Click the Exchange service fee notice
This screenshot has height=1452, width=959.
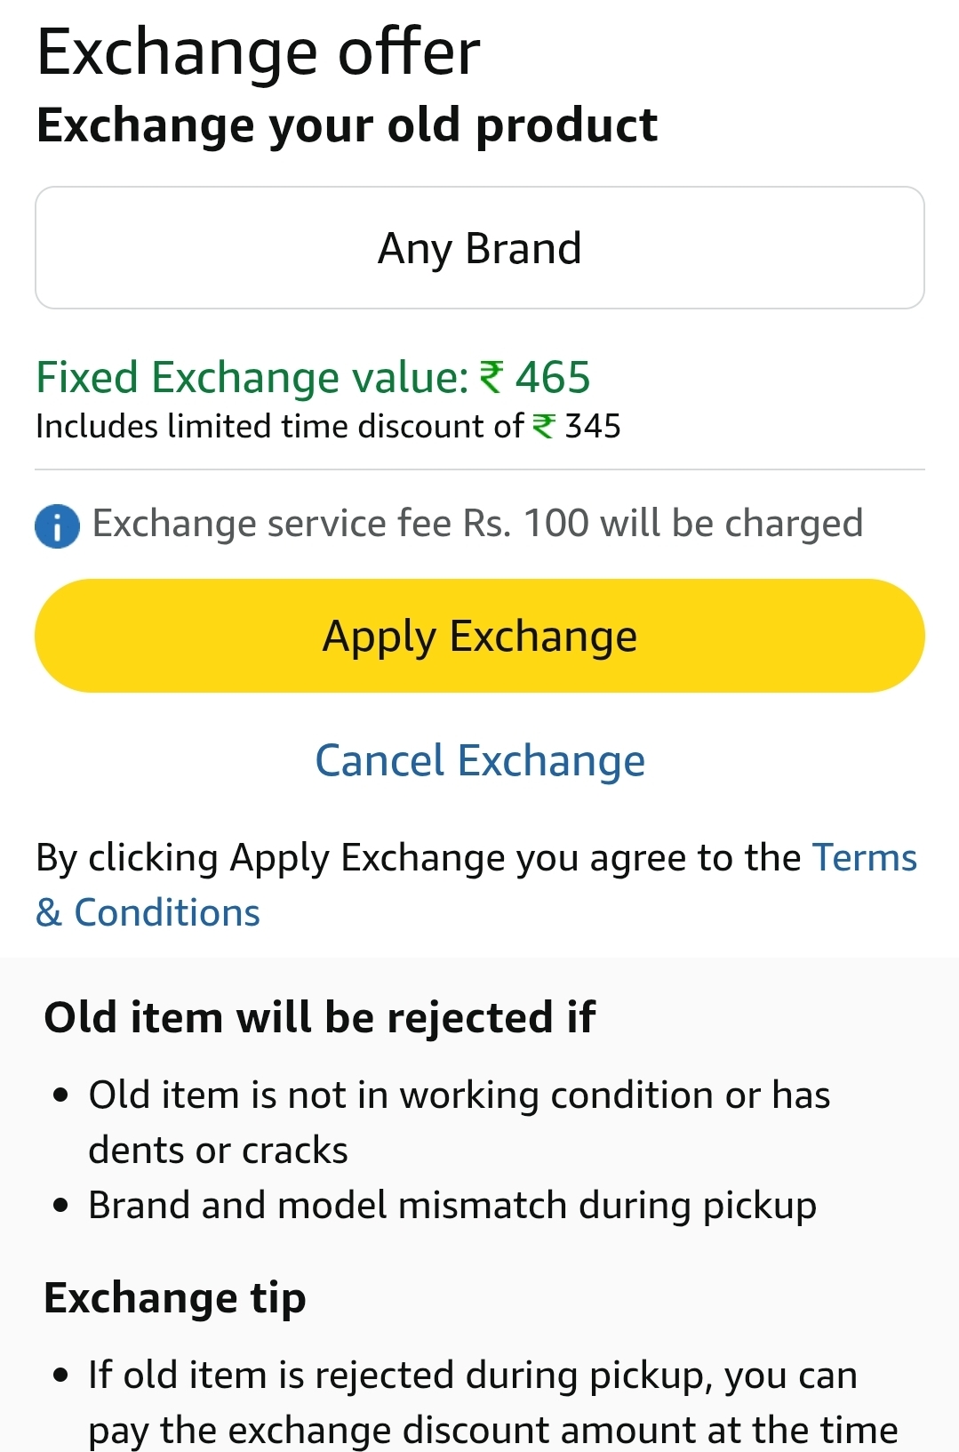[477, 524]
